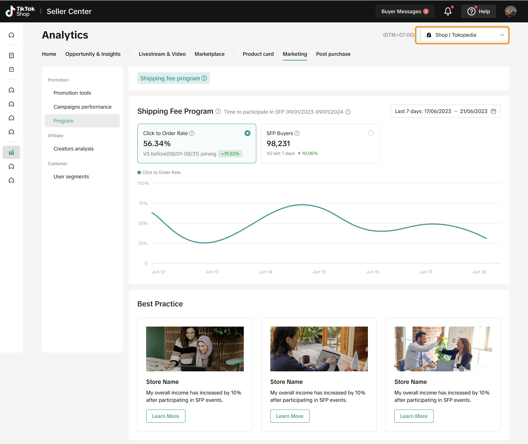Click the analytics chart icon in sidebar

[11, 152]
